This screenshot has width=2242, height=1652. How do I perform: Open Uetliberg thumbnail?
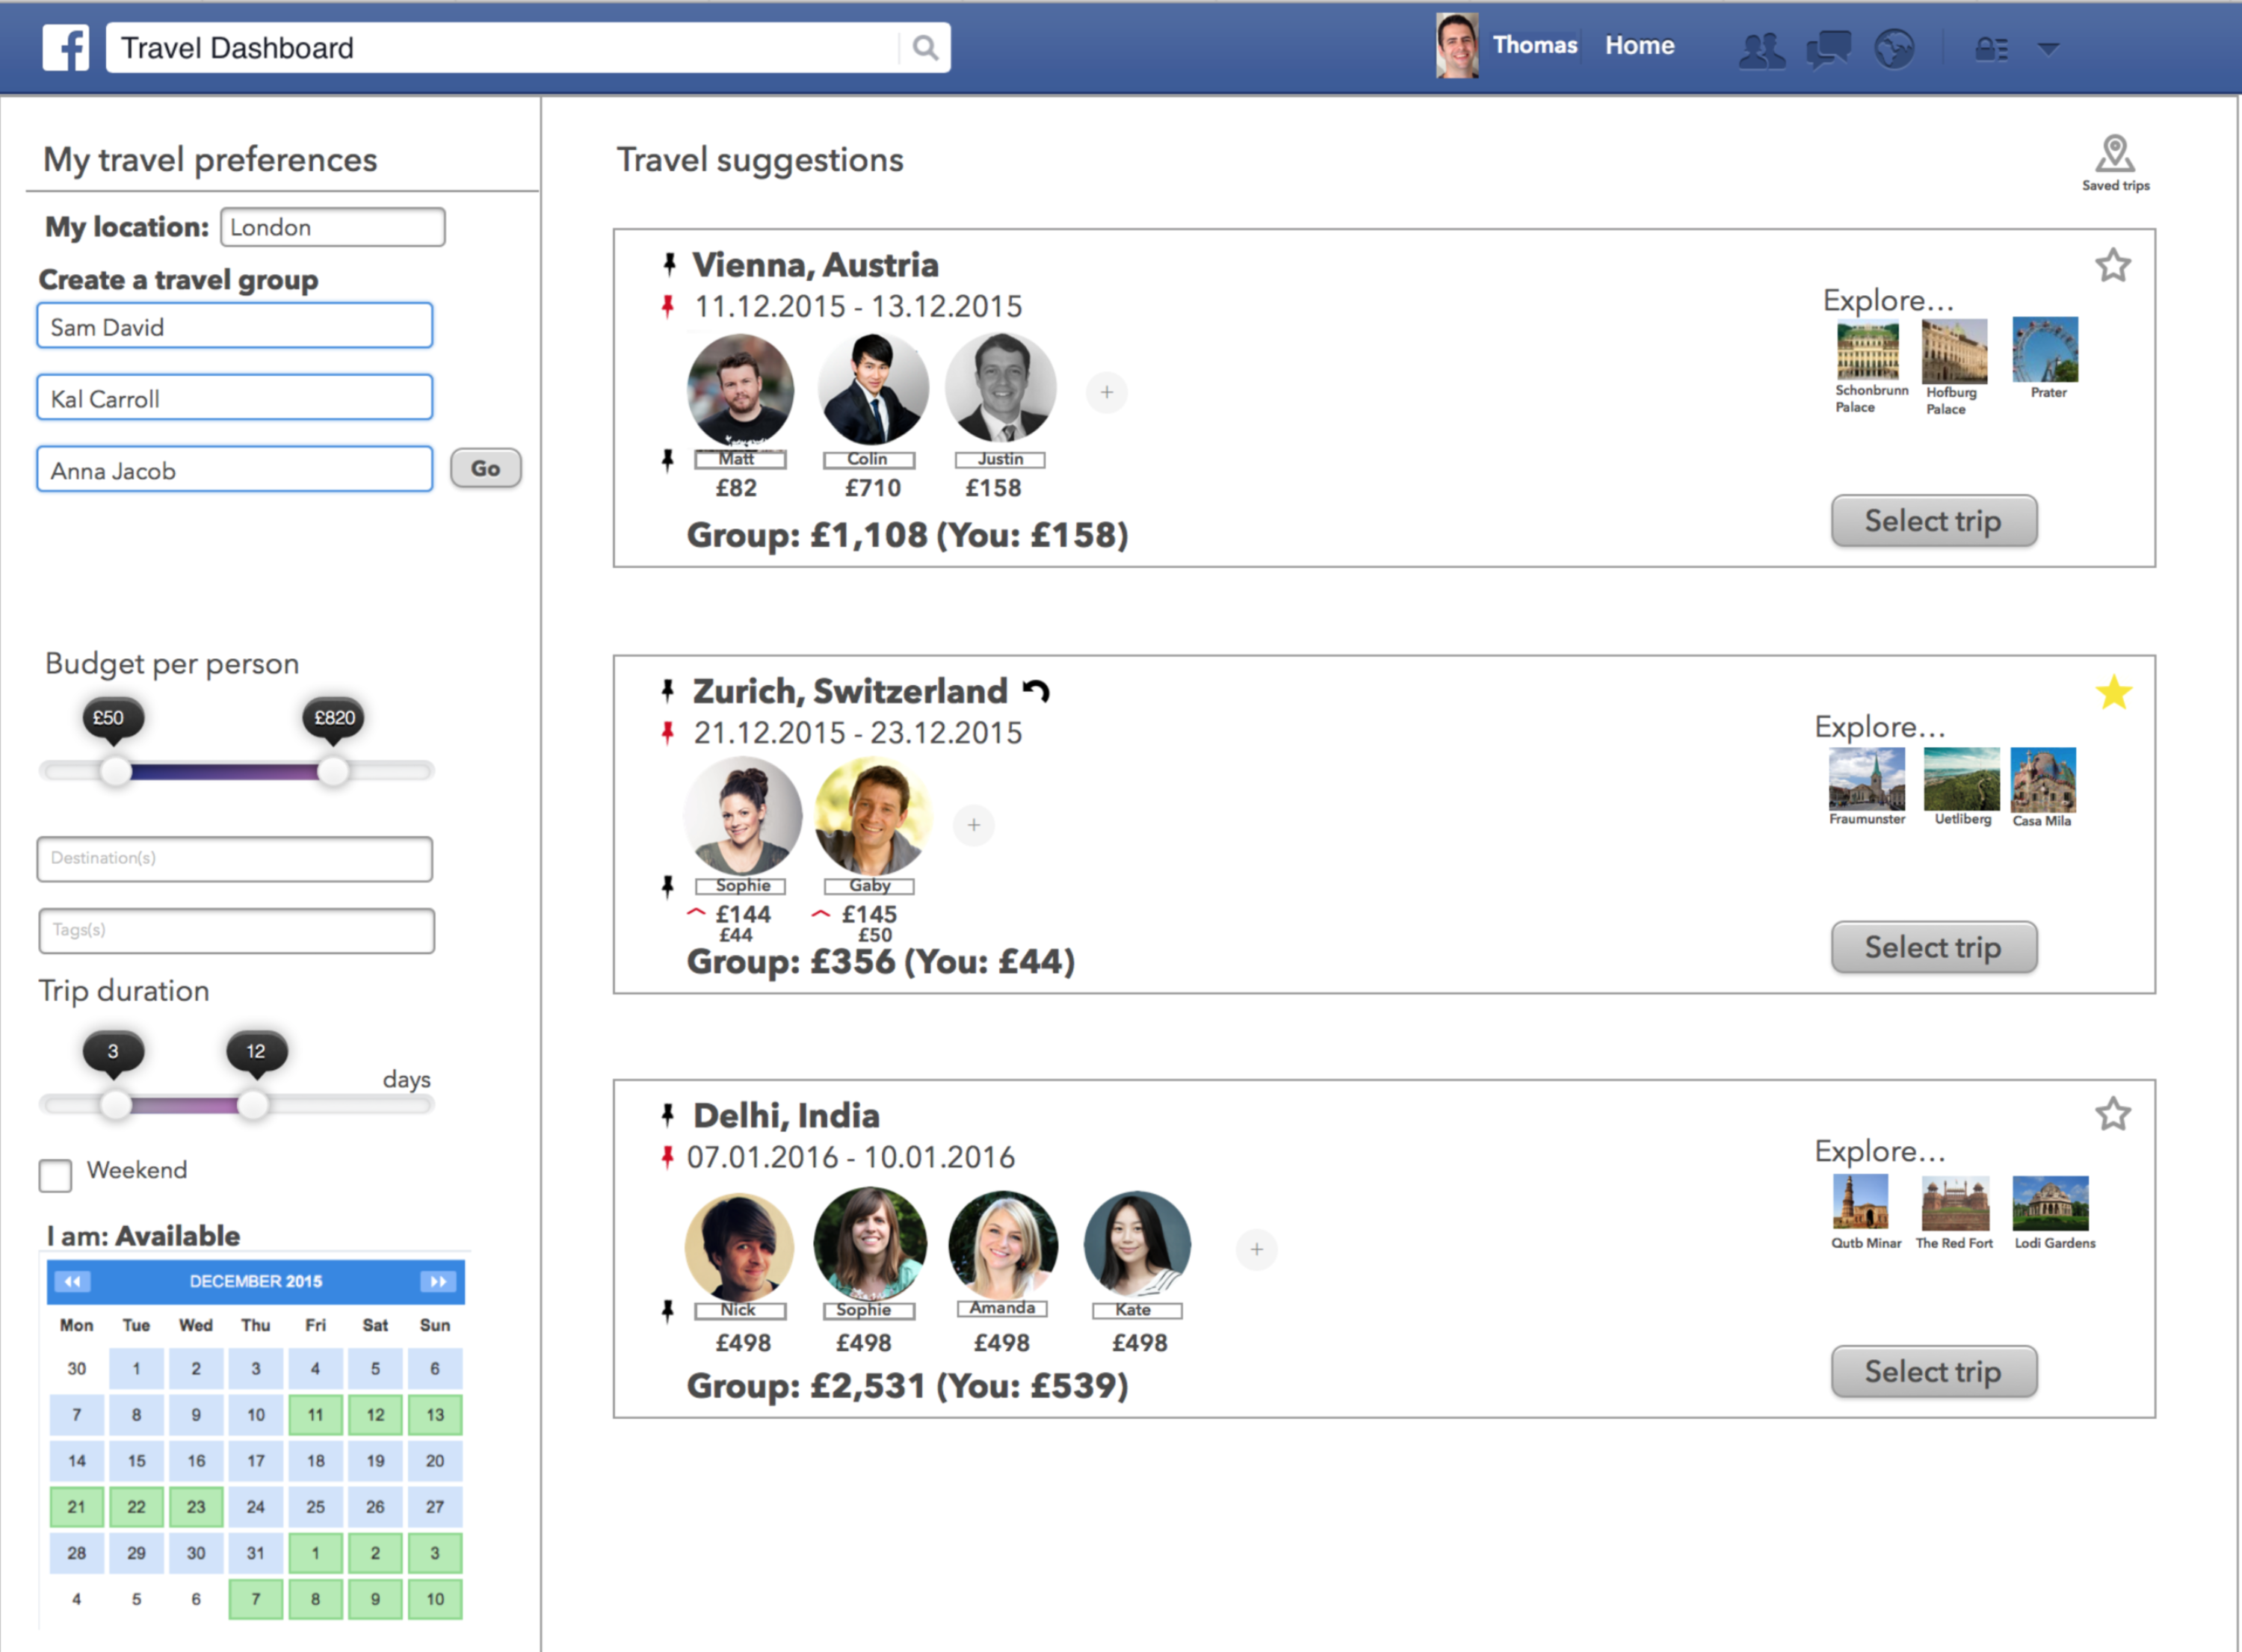click(1962, 779)
